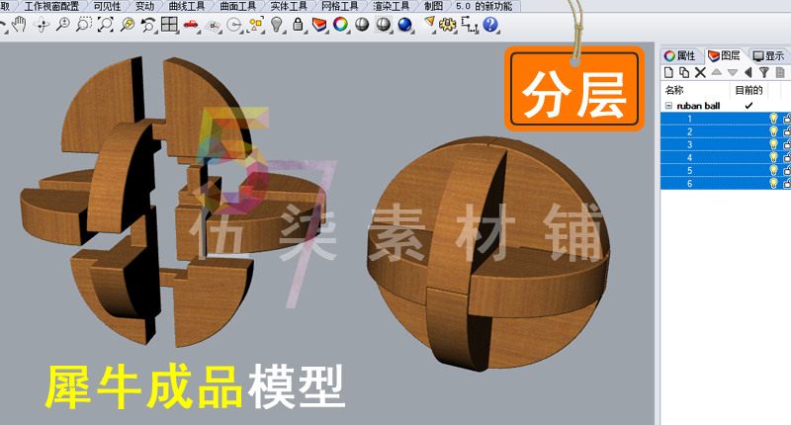Toggle visibility lightbulb of layer 2
The width and height of the screenshot is (791, 425).
[773, 131]
